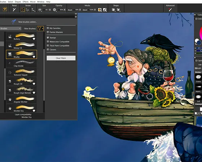Open the align-to-path stroke option icon
This screenshot has width=202, height=162.
[33, 10]
